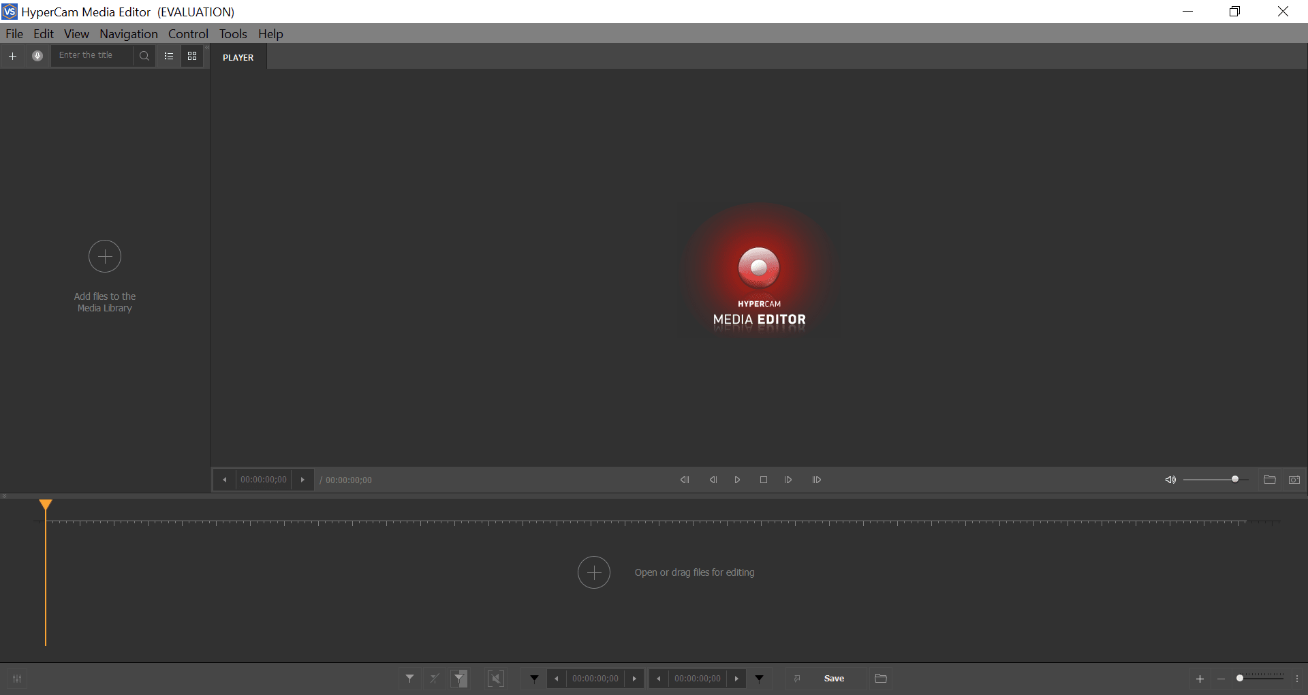Mute the player volume with the speaker icon
Viewport: 1308px width, 695px height.
point(1170,480)
